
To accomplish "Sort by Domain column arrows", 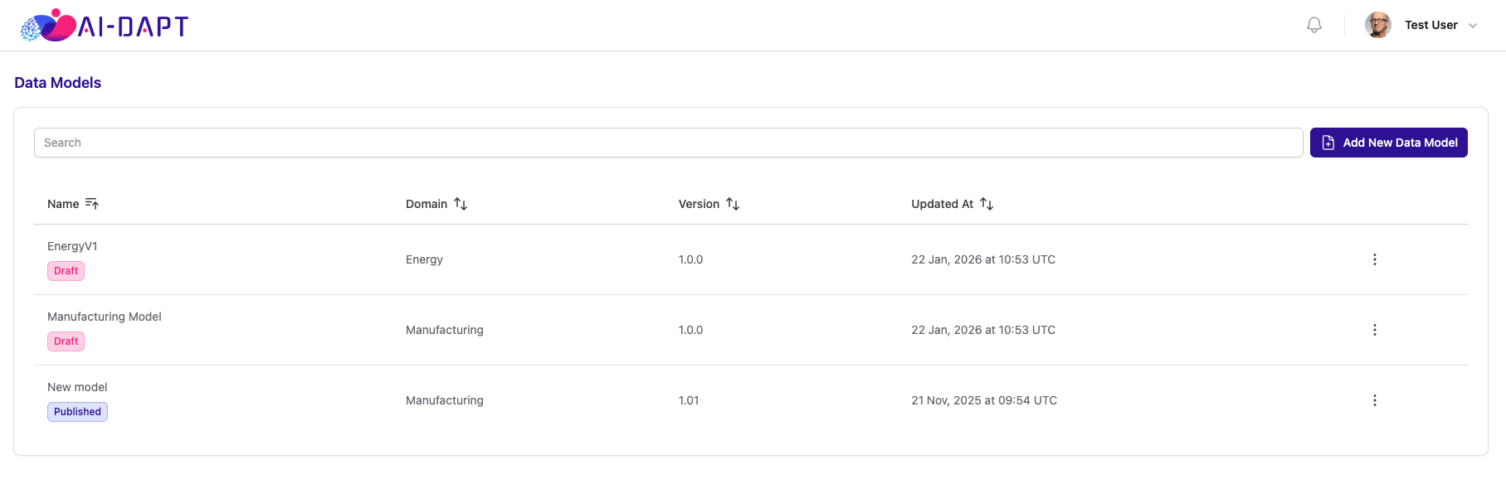I will tap(461, 204).
